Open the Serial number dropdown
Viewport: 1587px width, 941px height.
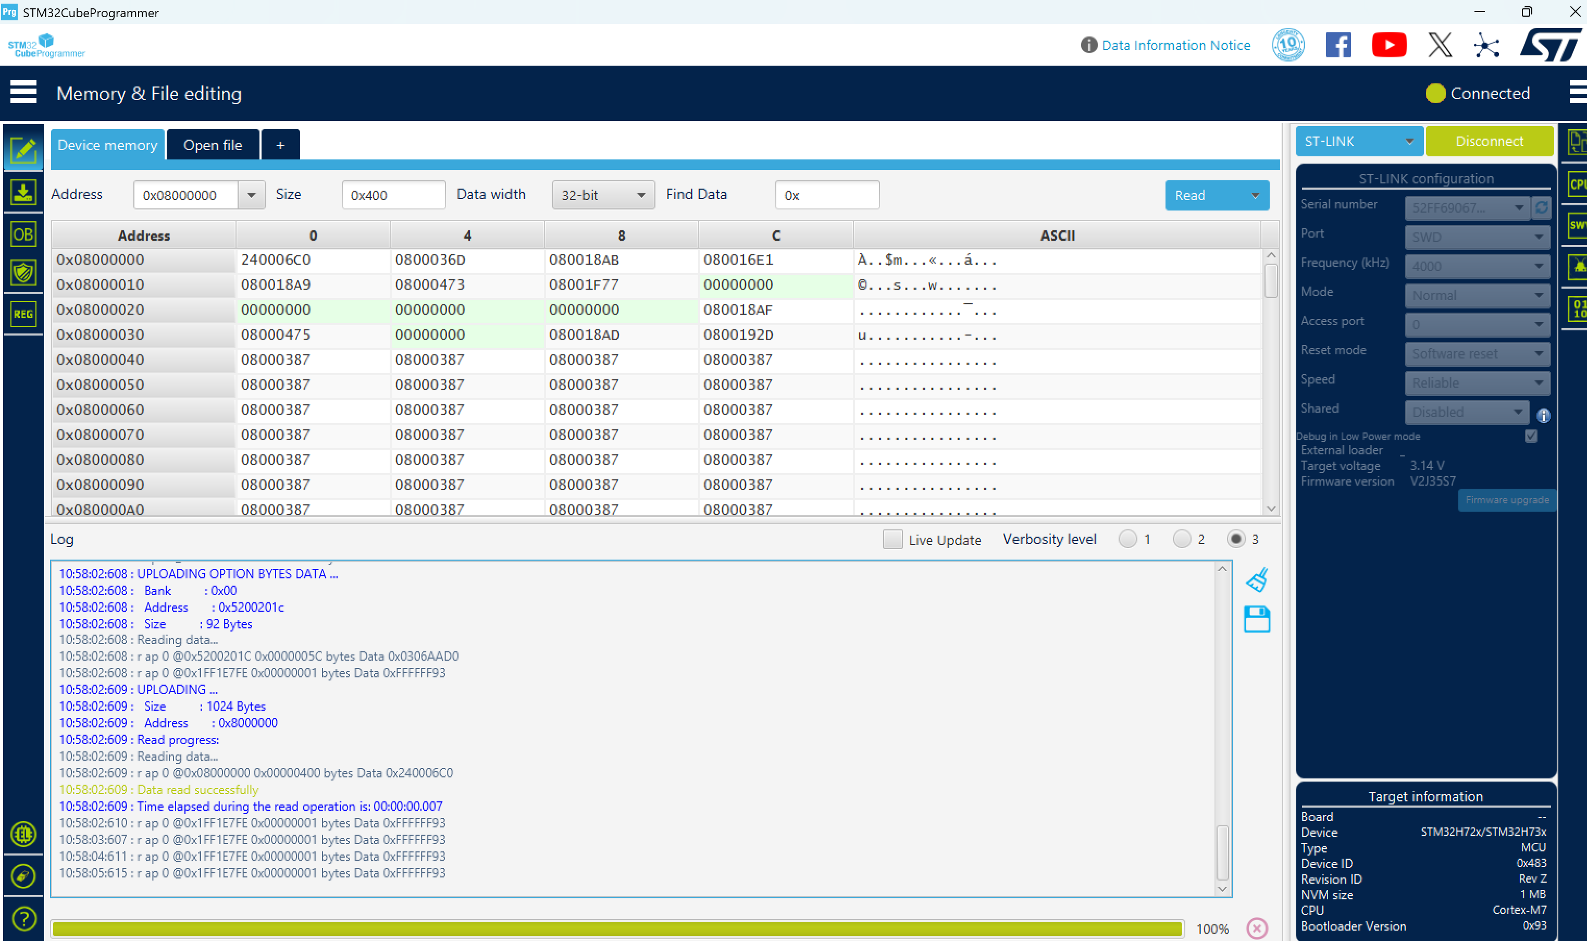point(1467,208)
